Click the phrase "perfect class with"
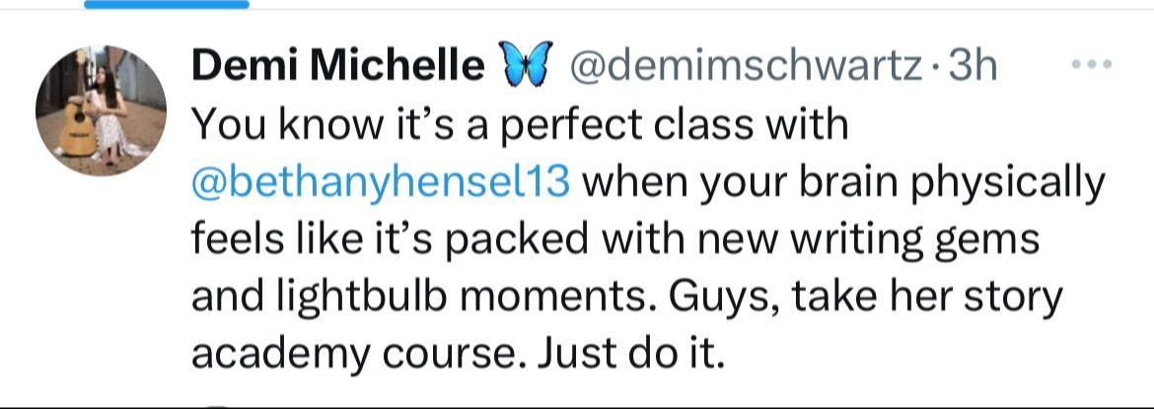This screenshot has width=1154, height=409. 680,125
